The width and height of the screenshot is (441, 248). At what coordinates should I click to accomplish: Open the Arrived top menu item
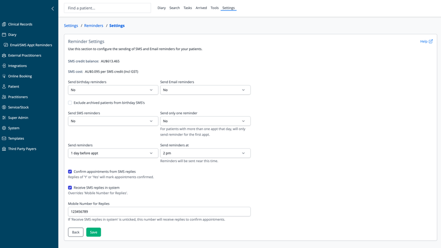(201, 8)
